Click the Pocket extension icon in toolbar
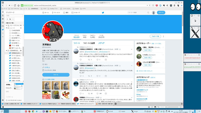201x113 pixels. (x=157, y=6)
